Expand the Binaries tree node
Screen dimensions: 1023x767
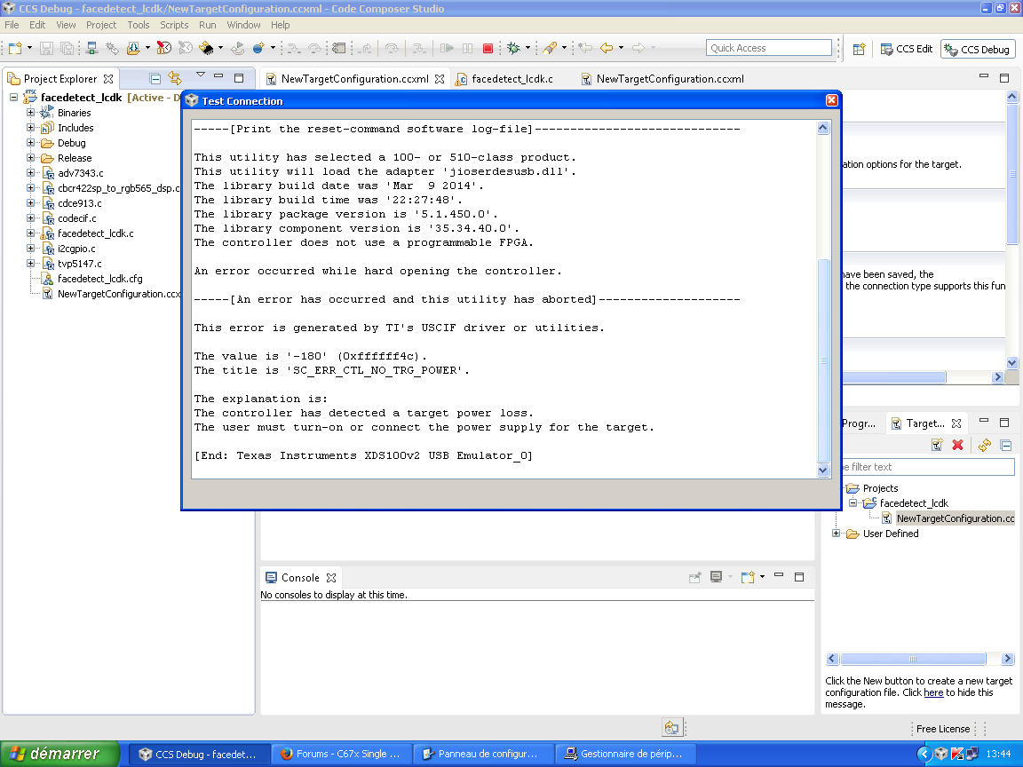(31, 112)
